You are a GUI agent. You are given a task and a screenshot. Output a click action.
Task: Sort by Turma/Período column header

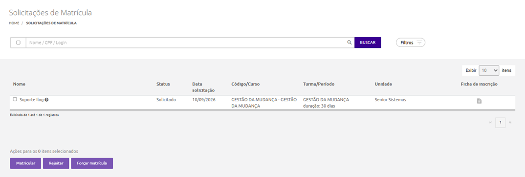[x=318, y=84]
